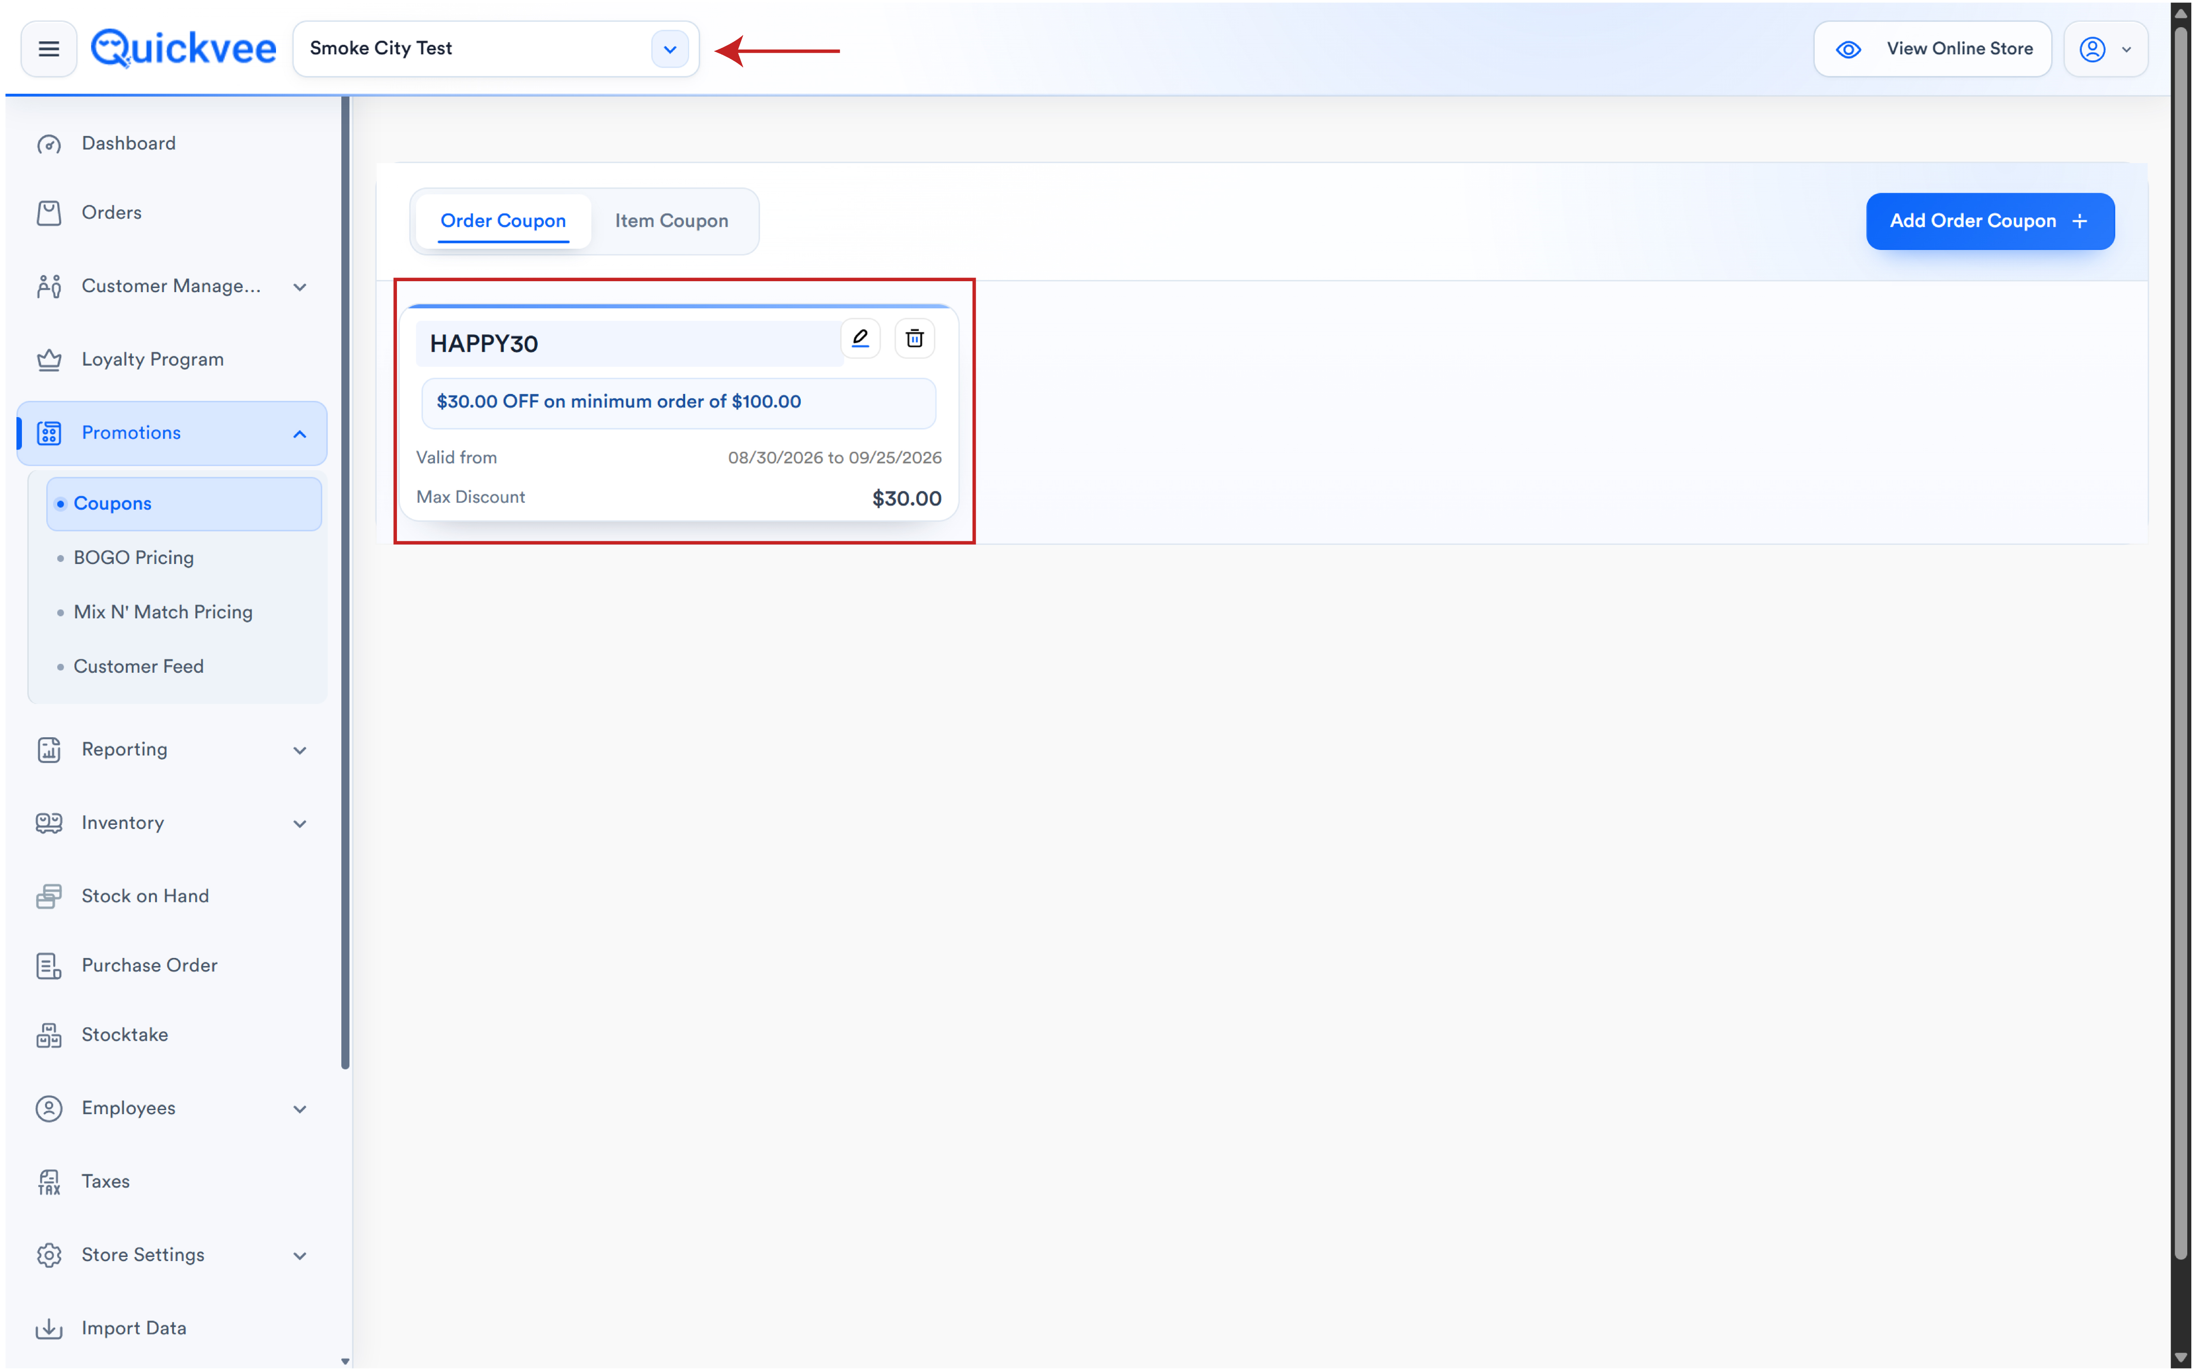2197x1371 pixels.
Task: Click the Max Discount label
Action: pos(470,498)
